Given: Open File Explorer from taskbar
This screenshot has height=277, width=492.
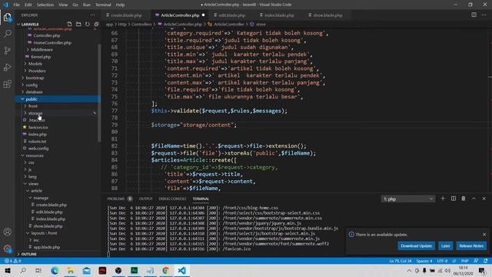Looking at the screenshot, I should click(71, 270).
